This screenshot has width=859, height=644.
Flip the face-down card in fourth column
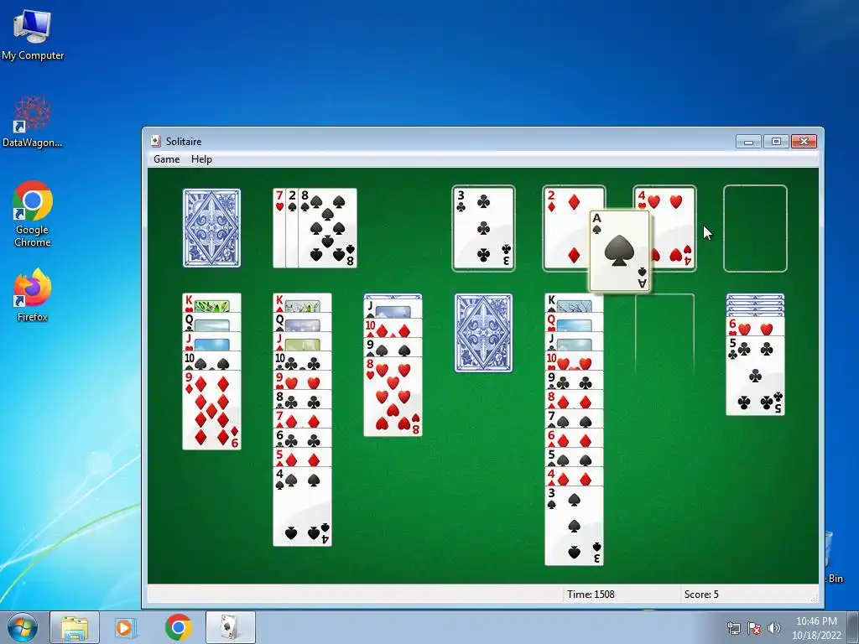point(483,333)
